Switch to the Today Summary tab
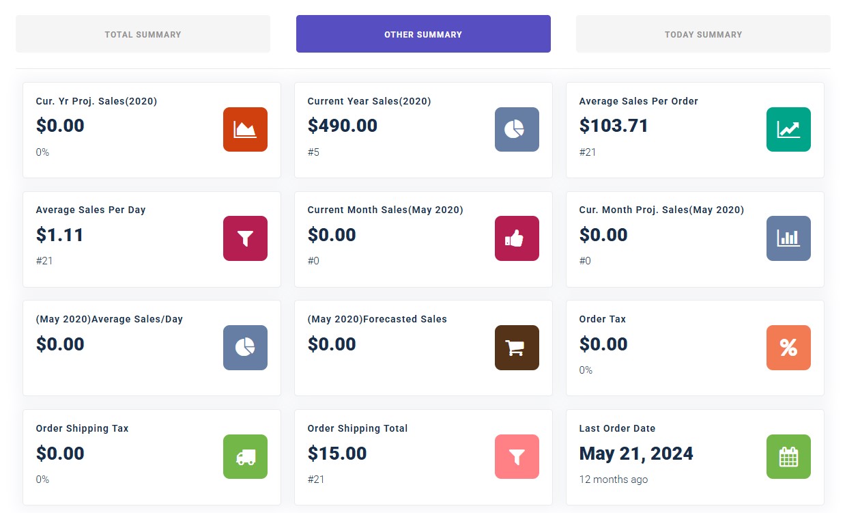 click(703, 34)
